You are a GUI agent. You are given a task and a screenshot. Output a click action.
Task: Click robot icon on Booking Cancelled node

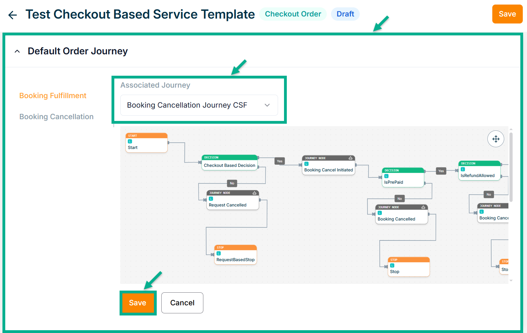(x=423, y=208)
